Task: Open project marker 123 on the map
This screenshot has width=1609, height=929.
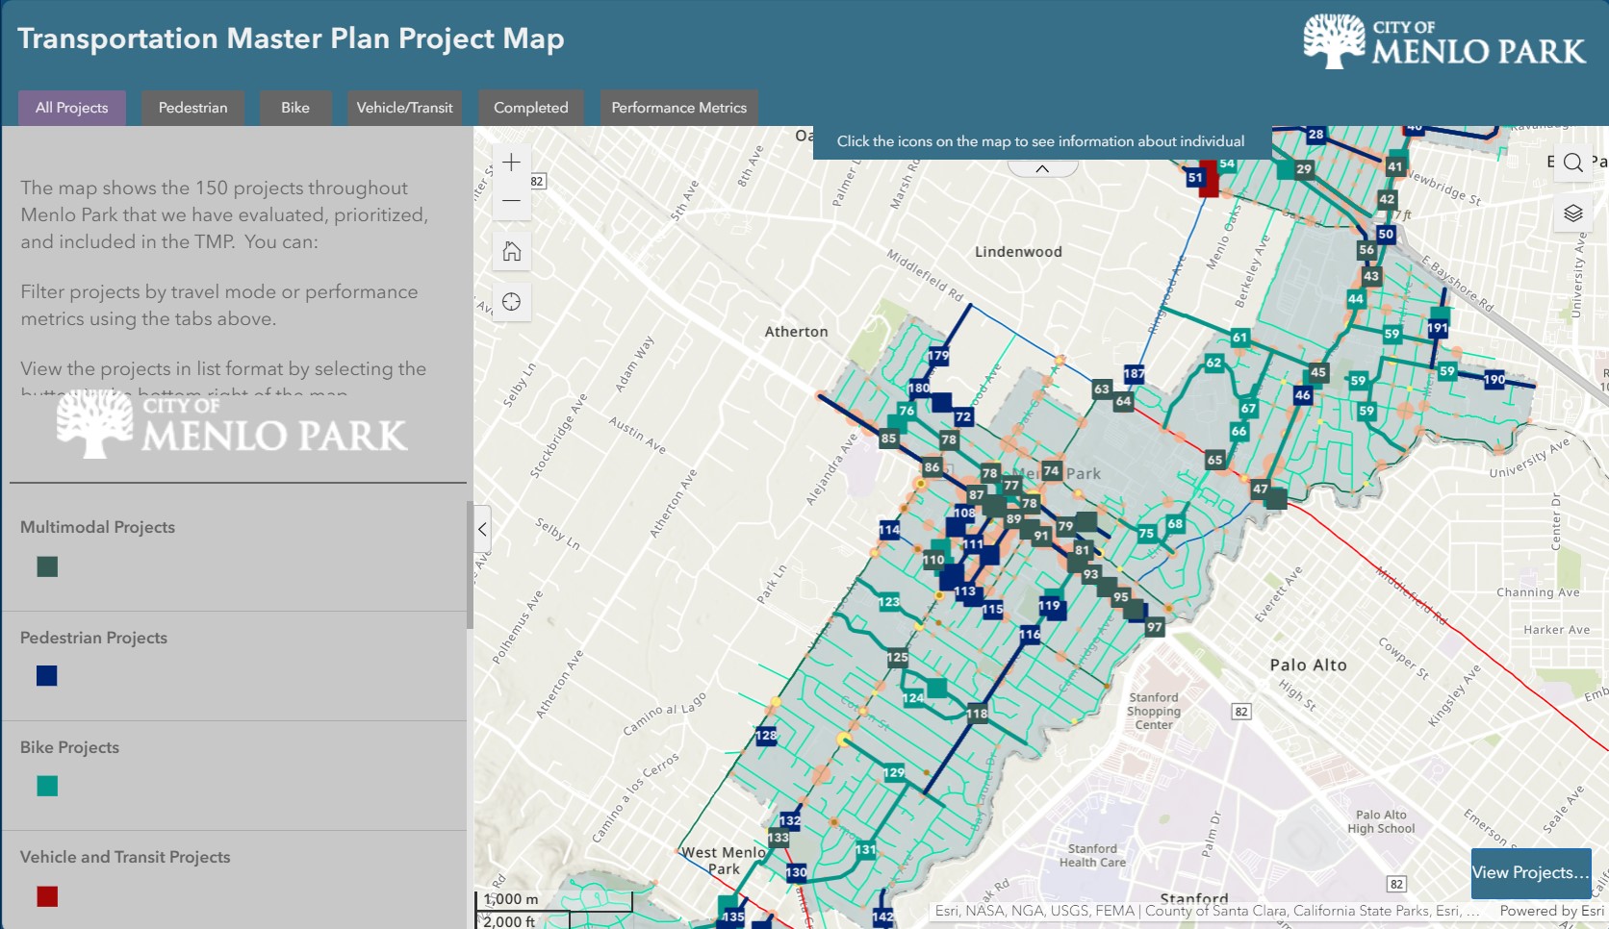Action: click(889, 602)
